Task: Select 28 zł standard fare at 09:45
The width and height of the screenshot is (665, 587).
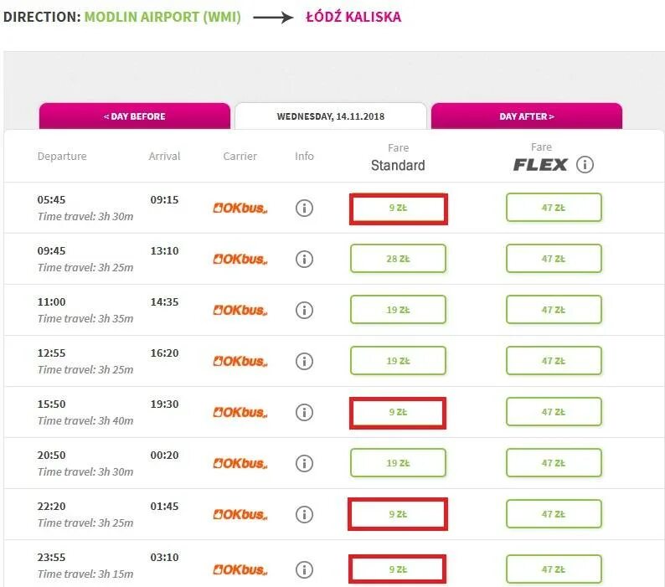Action: (398, 259)
